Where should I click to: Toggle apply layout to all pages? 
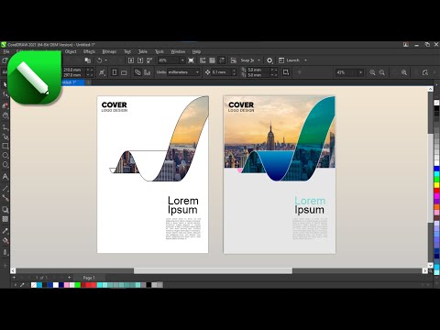click(x=137, y=72)
